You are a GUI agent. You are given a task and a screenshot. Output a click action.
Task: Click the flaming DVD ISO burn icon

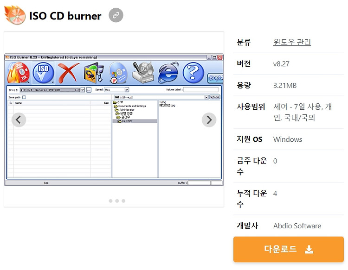click(x=19, y=73)
